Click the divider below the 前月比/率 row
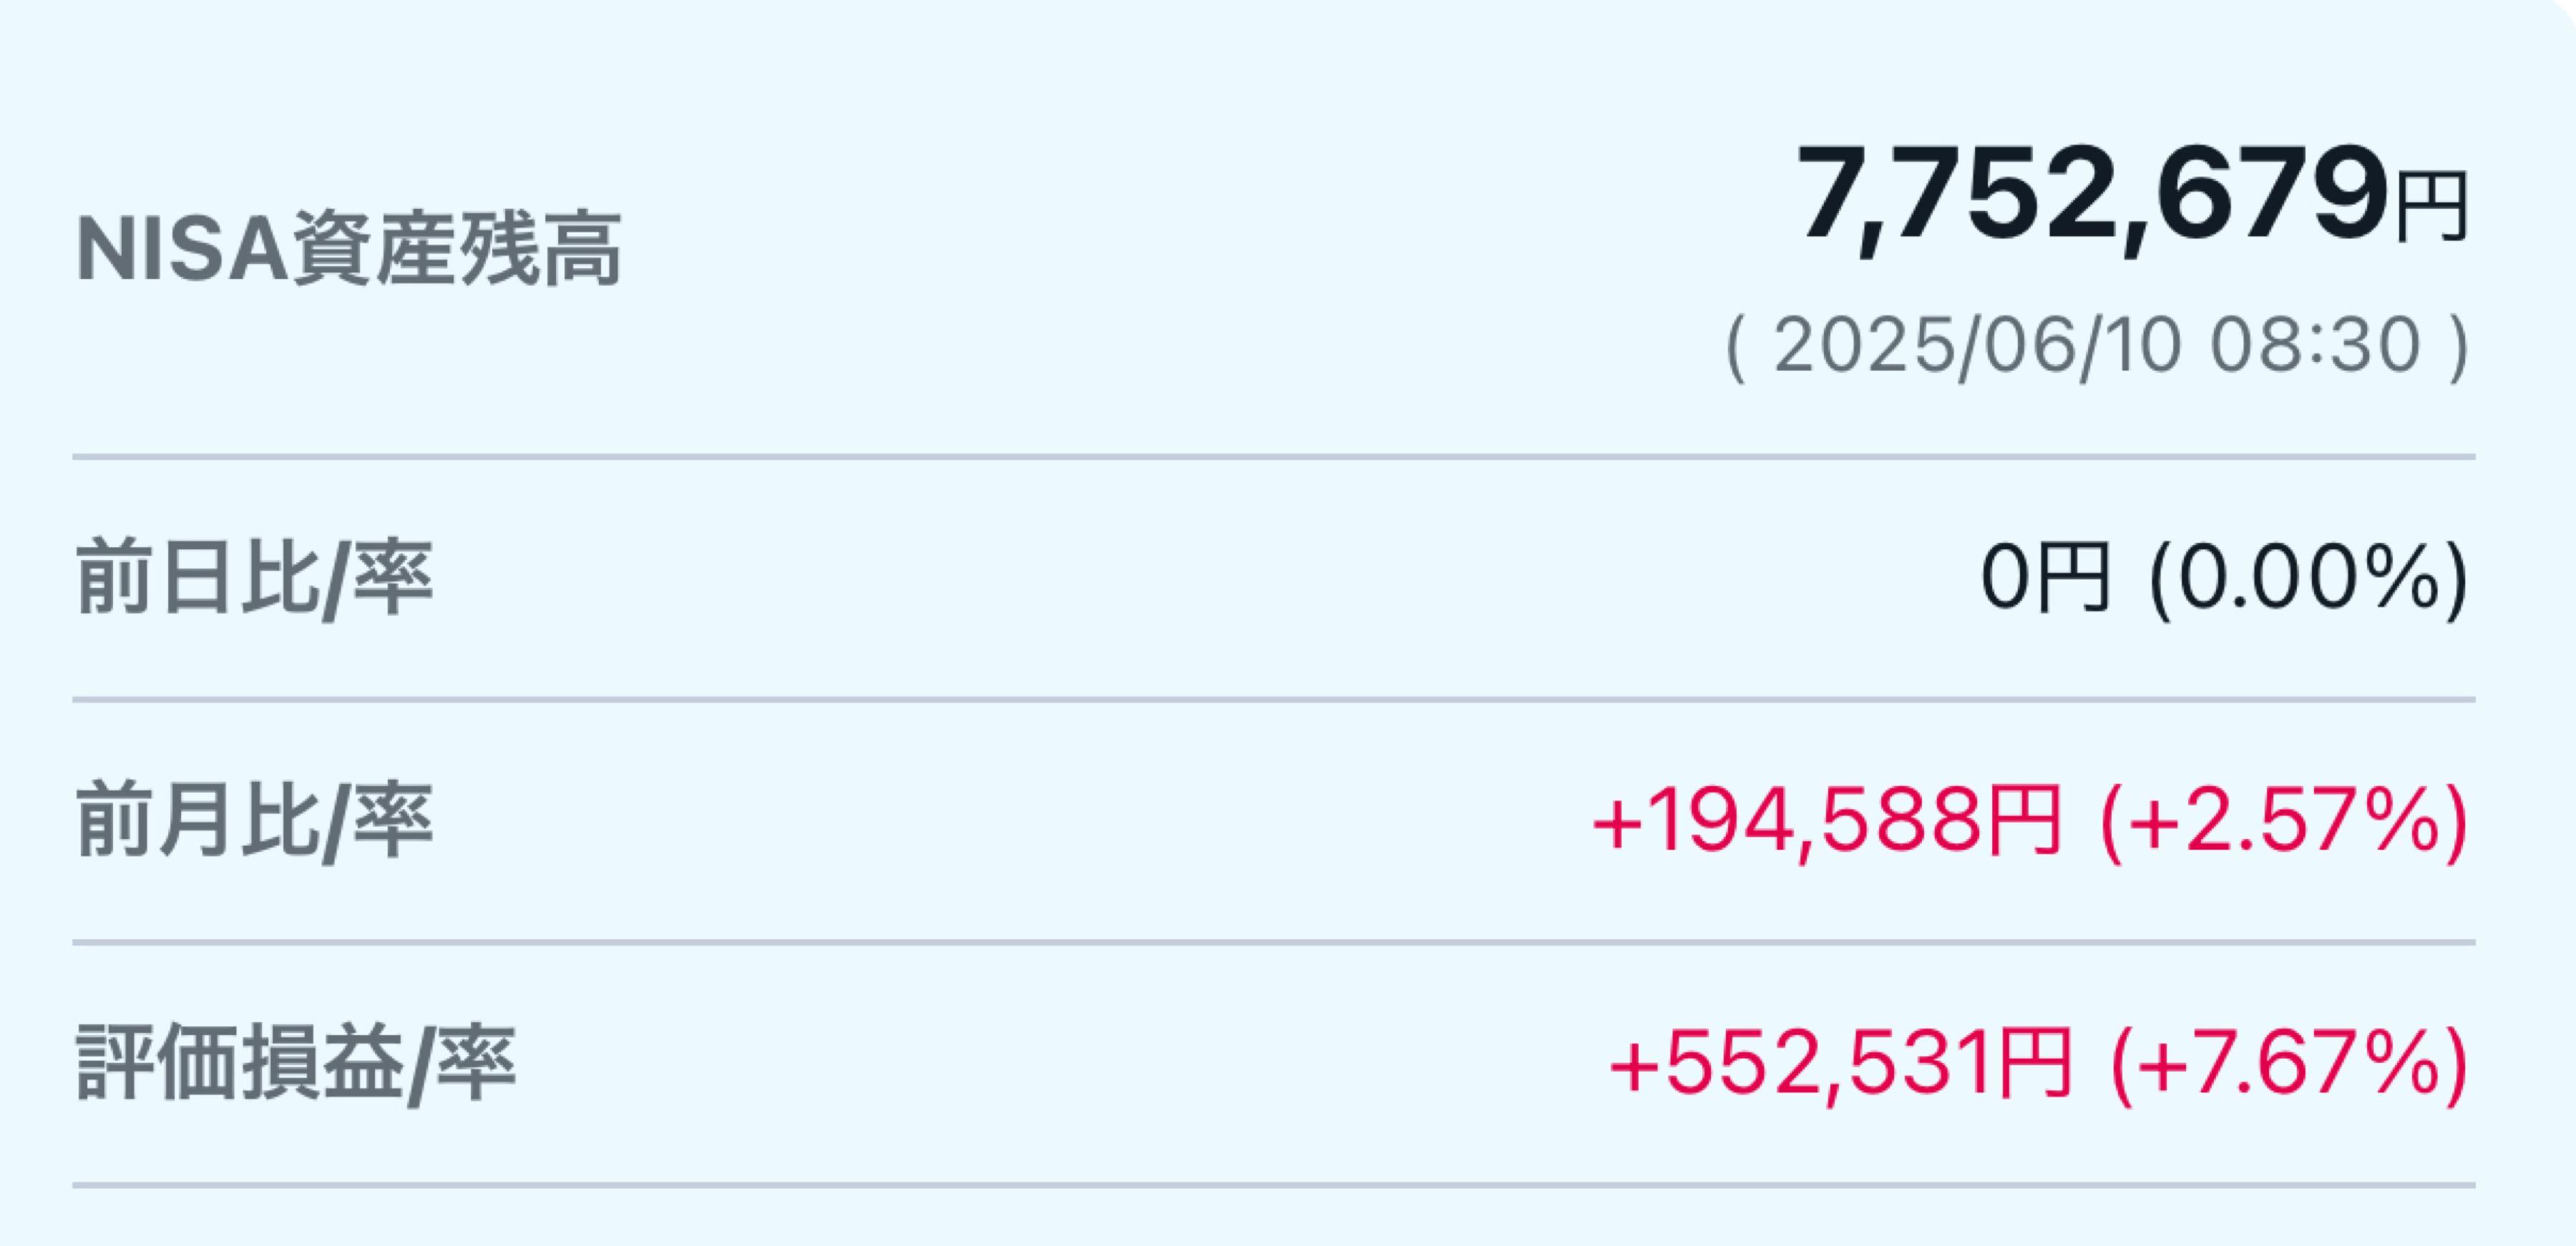 [x=1274, y=942]
